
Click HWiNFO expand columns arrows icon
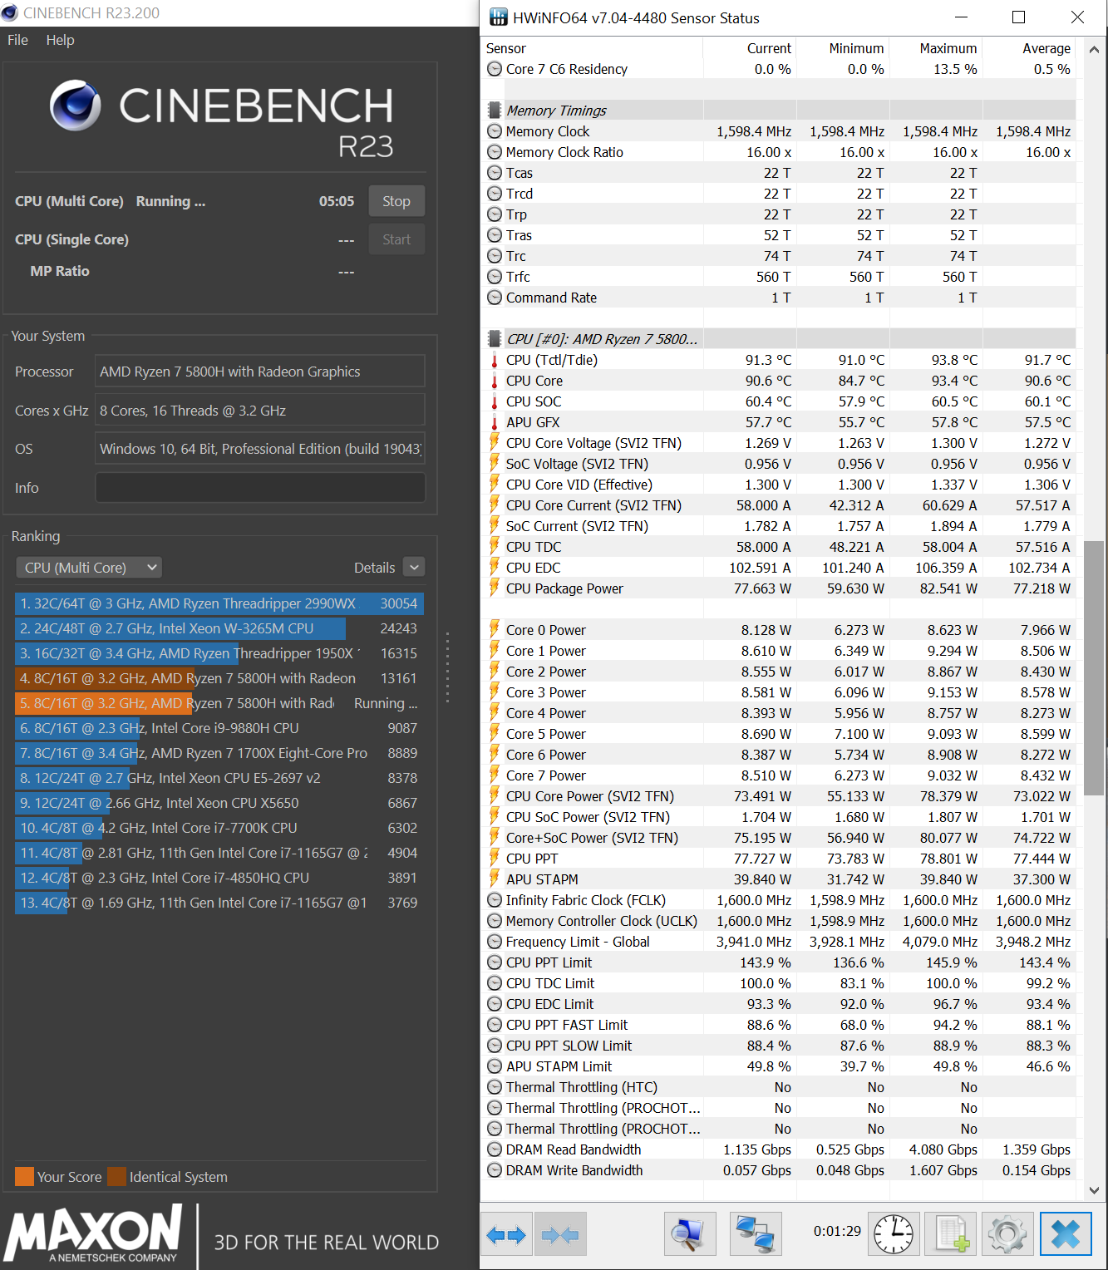click(x=506, y=1234)
